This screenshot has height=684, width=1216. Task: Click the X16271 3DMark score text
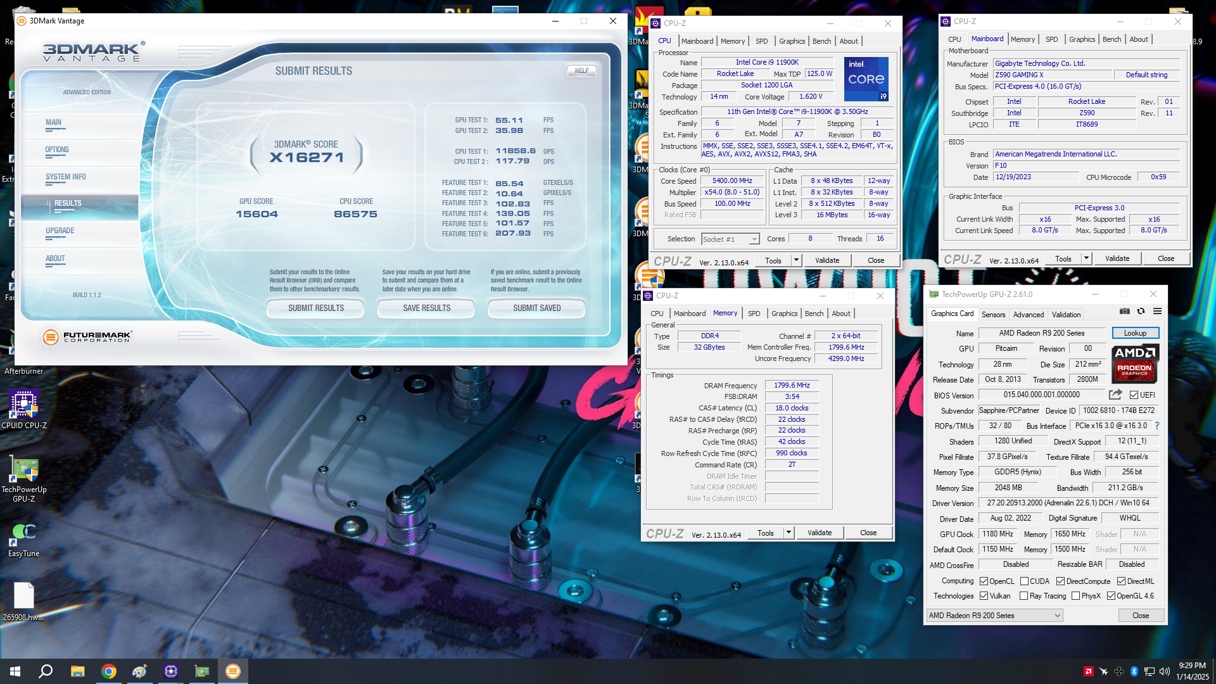307,158
